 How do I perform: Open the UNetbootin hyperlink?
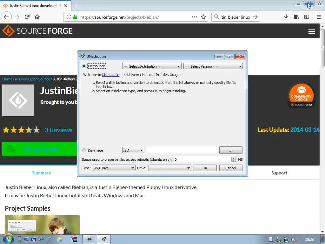111,75
